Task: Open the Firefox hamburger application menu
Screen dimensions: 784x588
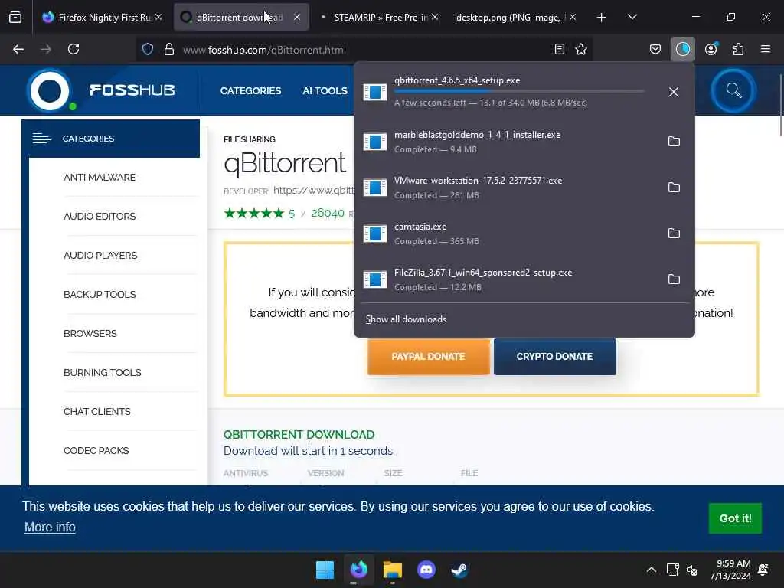Action: pos(765,49)
